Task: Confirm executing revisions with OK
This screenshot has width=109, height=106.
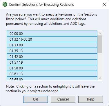Action: pyautogui.click(x=35, y=99)
